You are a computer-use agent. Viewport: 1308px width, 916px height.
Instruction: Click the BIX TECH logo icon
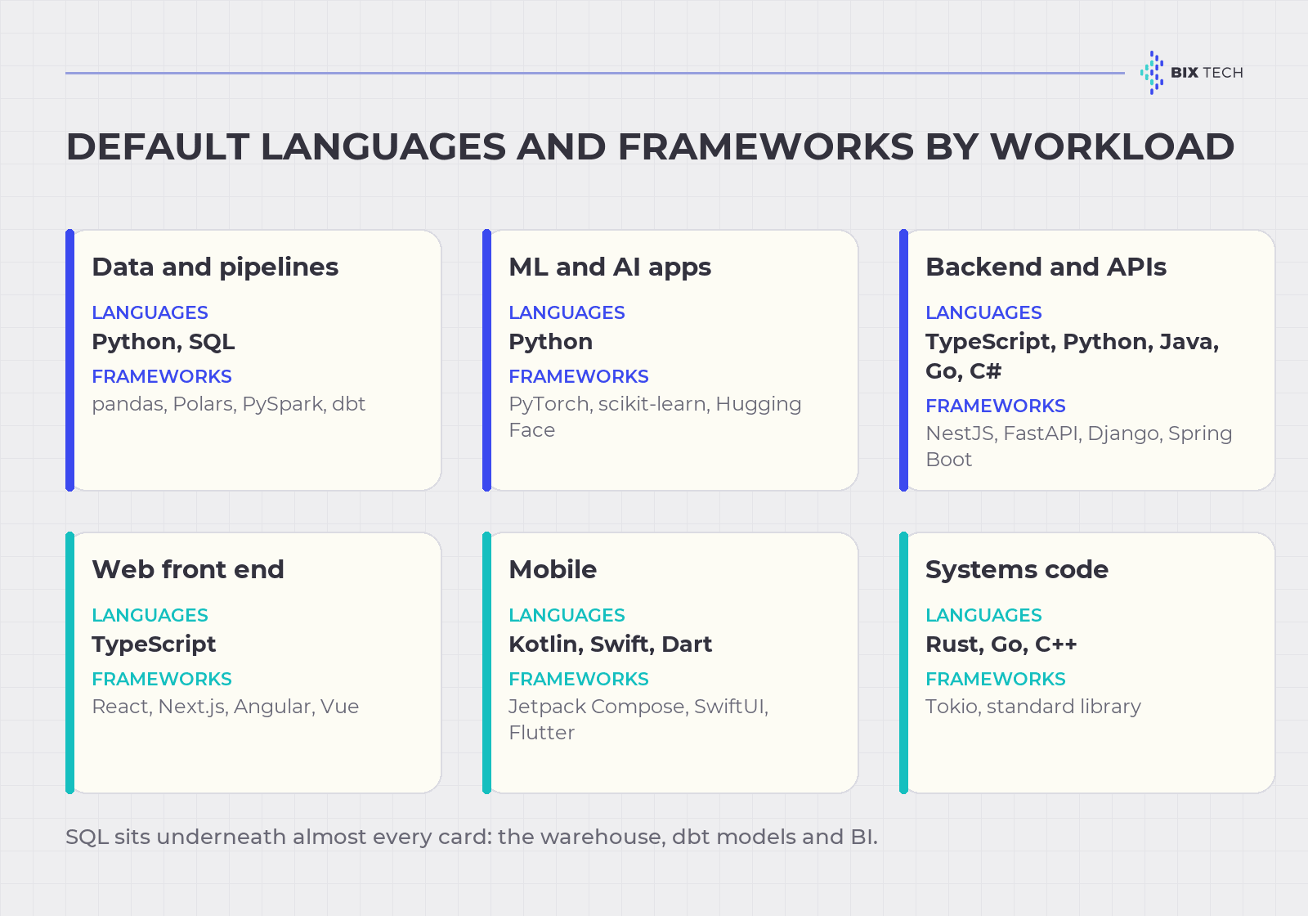coord(1152,73)
